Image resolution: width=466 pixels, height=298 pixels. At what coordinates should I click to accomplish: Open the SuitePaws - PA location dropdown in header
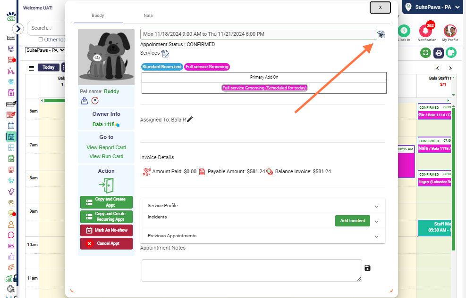432,7
